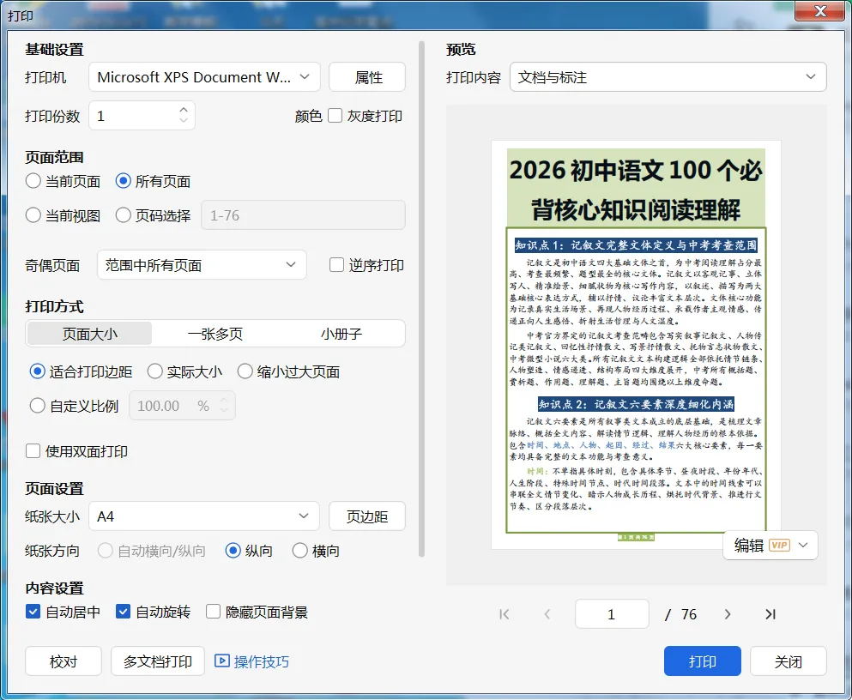Click the 操作技巧 video play icon
This screenshot has height=700, width=852.
coord(221,661)
